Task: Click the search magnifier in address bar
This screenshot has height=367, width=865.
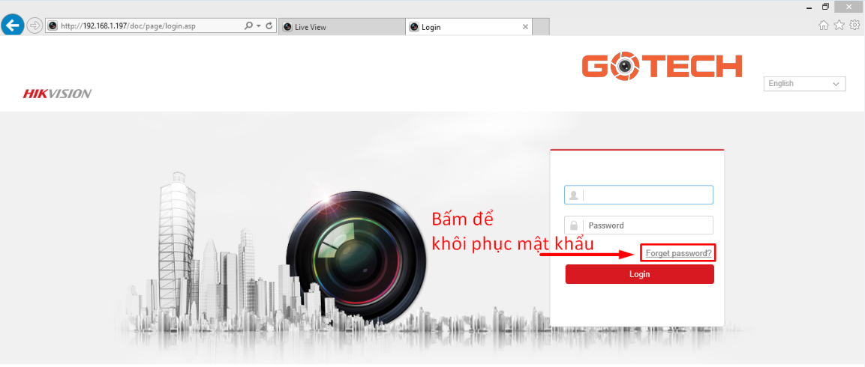Action: 249,26
